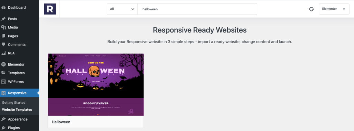Click the Responsive R logo in header
The image size is (354, 131).
tap(50, 9)
